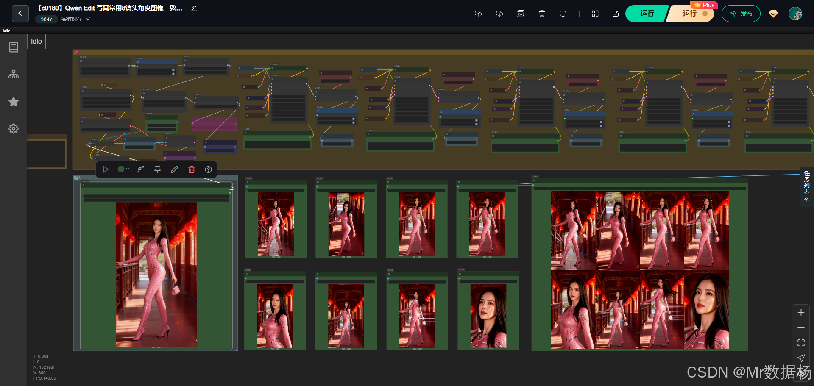Image resolution: width=814 pixels, height=386 pixels.
Task: Click the Plus 运行 run button
Action: (691, 14)
